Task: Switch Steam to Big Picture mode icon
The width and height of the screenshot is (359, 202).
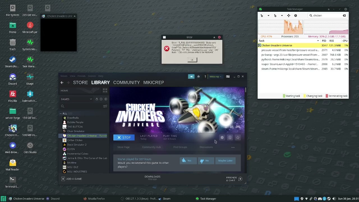Action: tap(228, 77)
